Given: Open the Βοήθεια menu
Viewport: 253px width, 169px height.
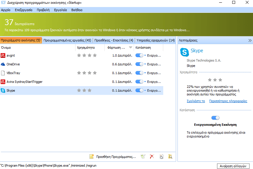Looking at the screenshot, I should [x=77, y=10].
